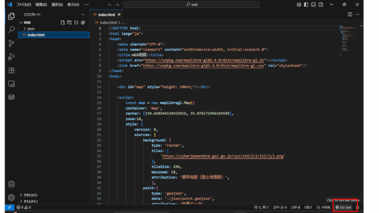The image size is (379, 213).
Task: Split the editor to the right
Action: point(350,14)
